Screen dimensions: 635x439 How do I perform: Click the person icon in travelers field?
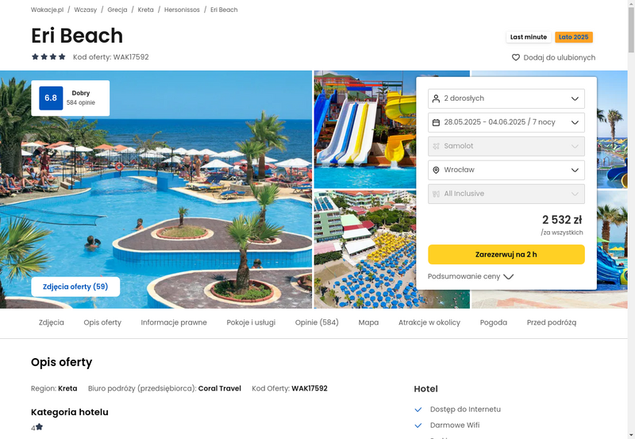coord(436,98)
